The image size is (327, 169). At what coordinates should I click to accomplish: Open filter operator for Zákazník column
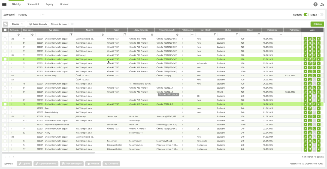pyautogui.click(x=103, y=35)
